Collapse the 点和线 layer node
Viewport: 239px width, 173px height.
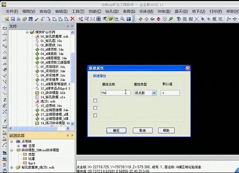click(x=11, y=141)
